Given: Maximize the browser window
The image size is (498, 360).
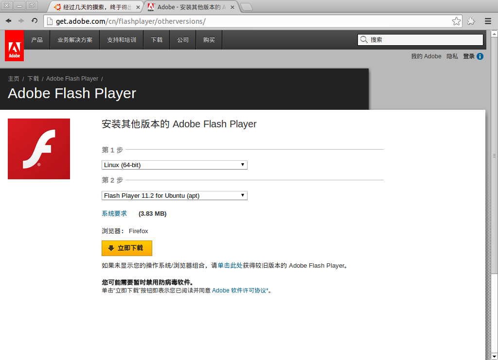Looking at the screenshot, I should tap(32, 5).
